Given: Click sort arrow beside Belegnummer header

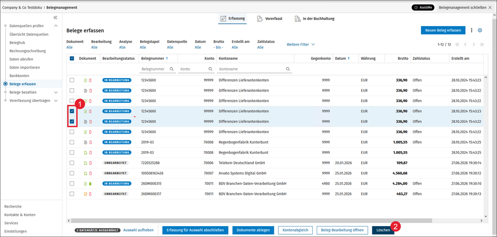Looking at the screenshot, I should click(x=167, y=59).
